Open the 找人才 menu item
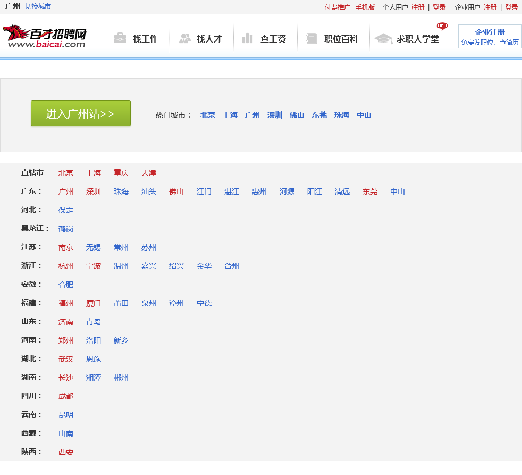 click(x=209, y=39)
